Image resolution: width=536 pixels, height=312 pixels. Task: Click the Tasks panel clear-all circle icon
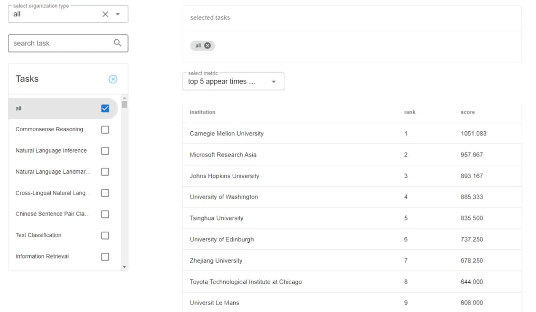tap(113, 79)
